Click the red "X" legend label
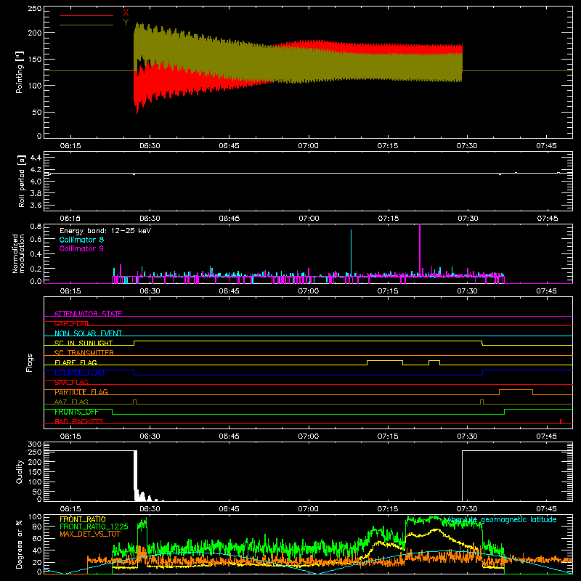This screenshot has width=581, height=581. tap(126, 12)
